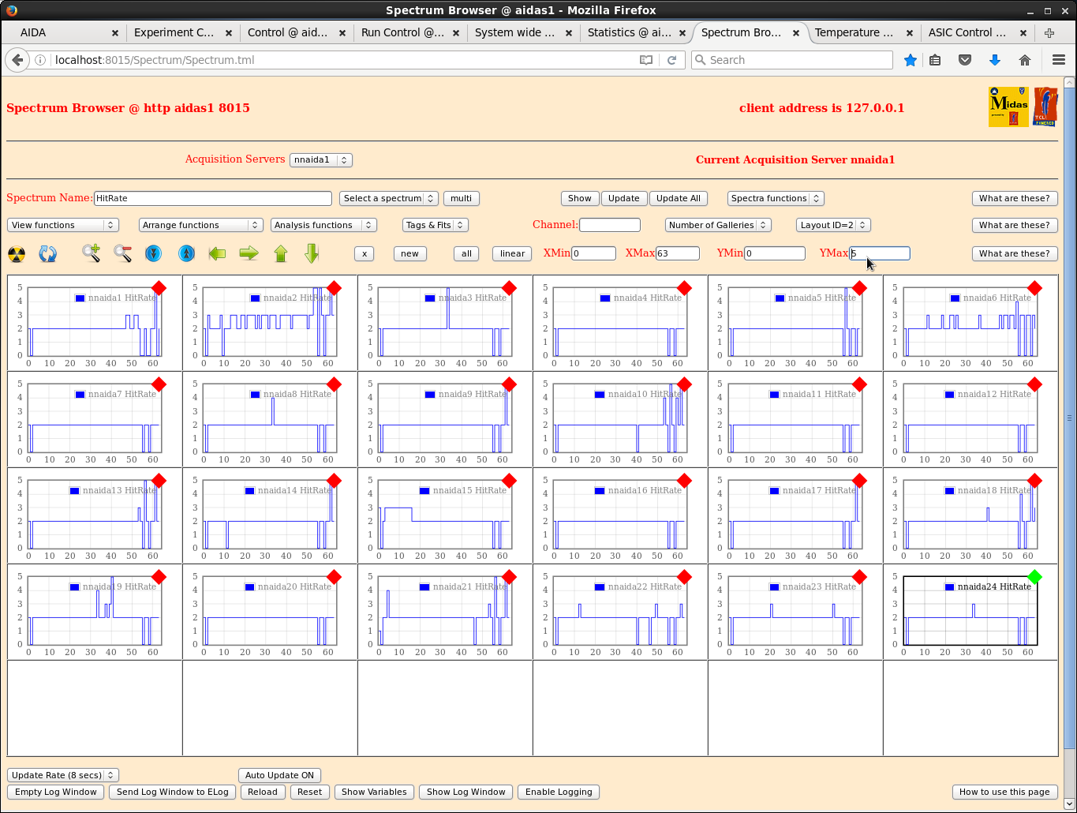The height and width of the screenshot is (813, 1077).
Task: Open the Tags & Fits dropdown
Action: (x=435, y=225)
